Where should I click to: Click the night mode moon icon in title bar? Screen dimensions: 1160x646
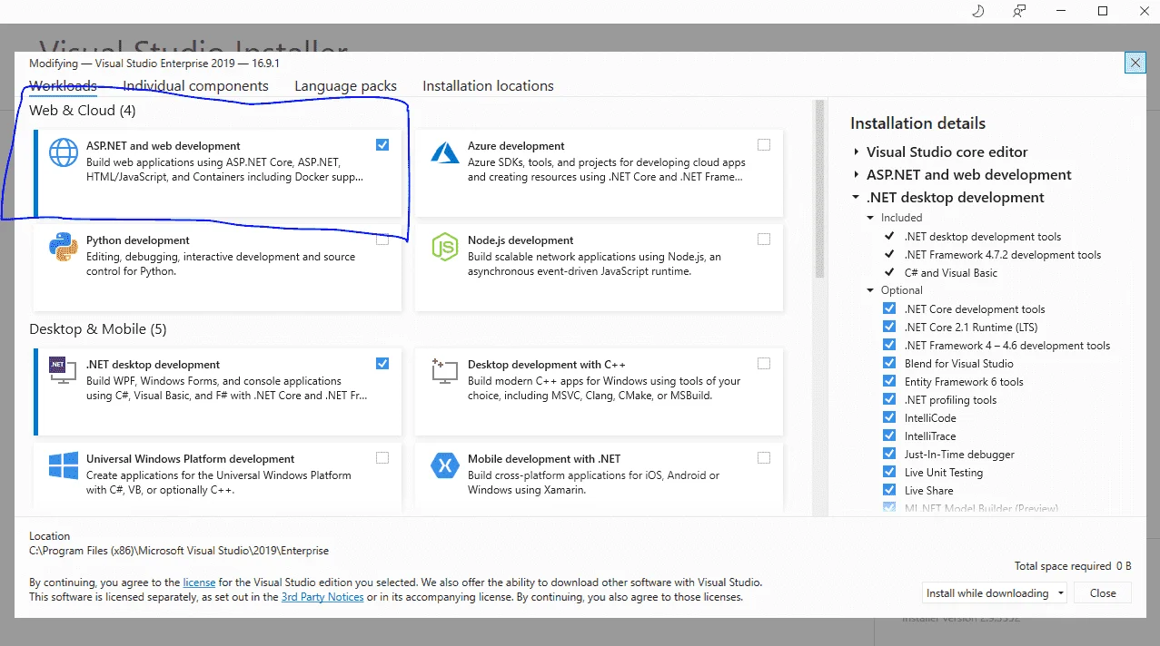(978, 11)
